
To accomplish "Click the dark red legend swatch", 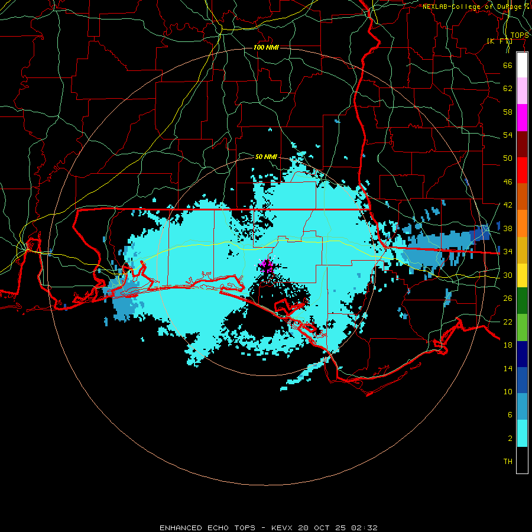I will pos(522,144).
